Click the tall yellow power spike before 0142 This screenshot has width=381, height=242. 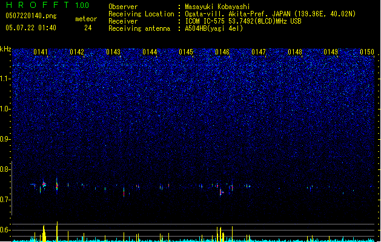tap(57, 231)
